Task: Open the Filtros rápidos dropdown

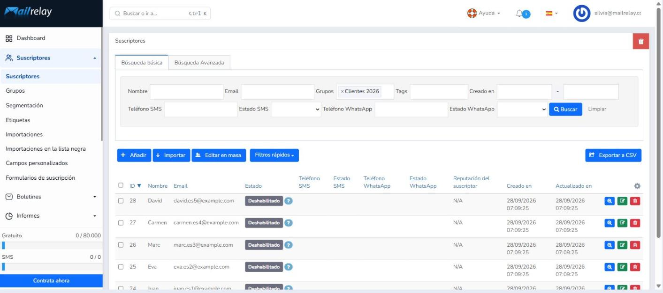Action: [x=274, y=155]
